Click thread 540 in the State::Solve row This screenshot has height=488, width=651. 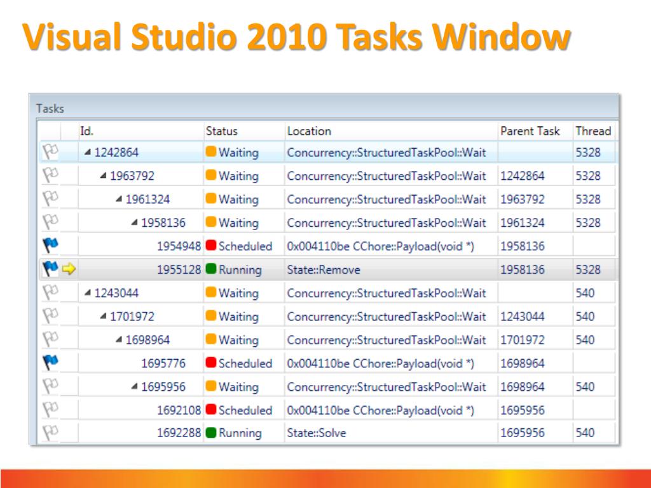(585, 433)
